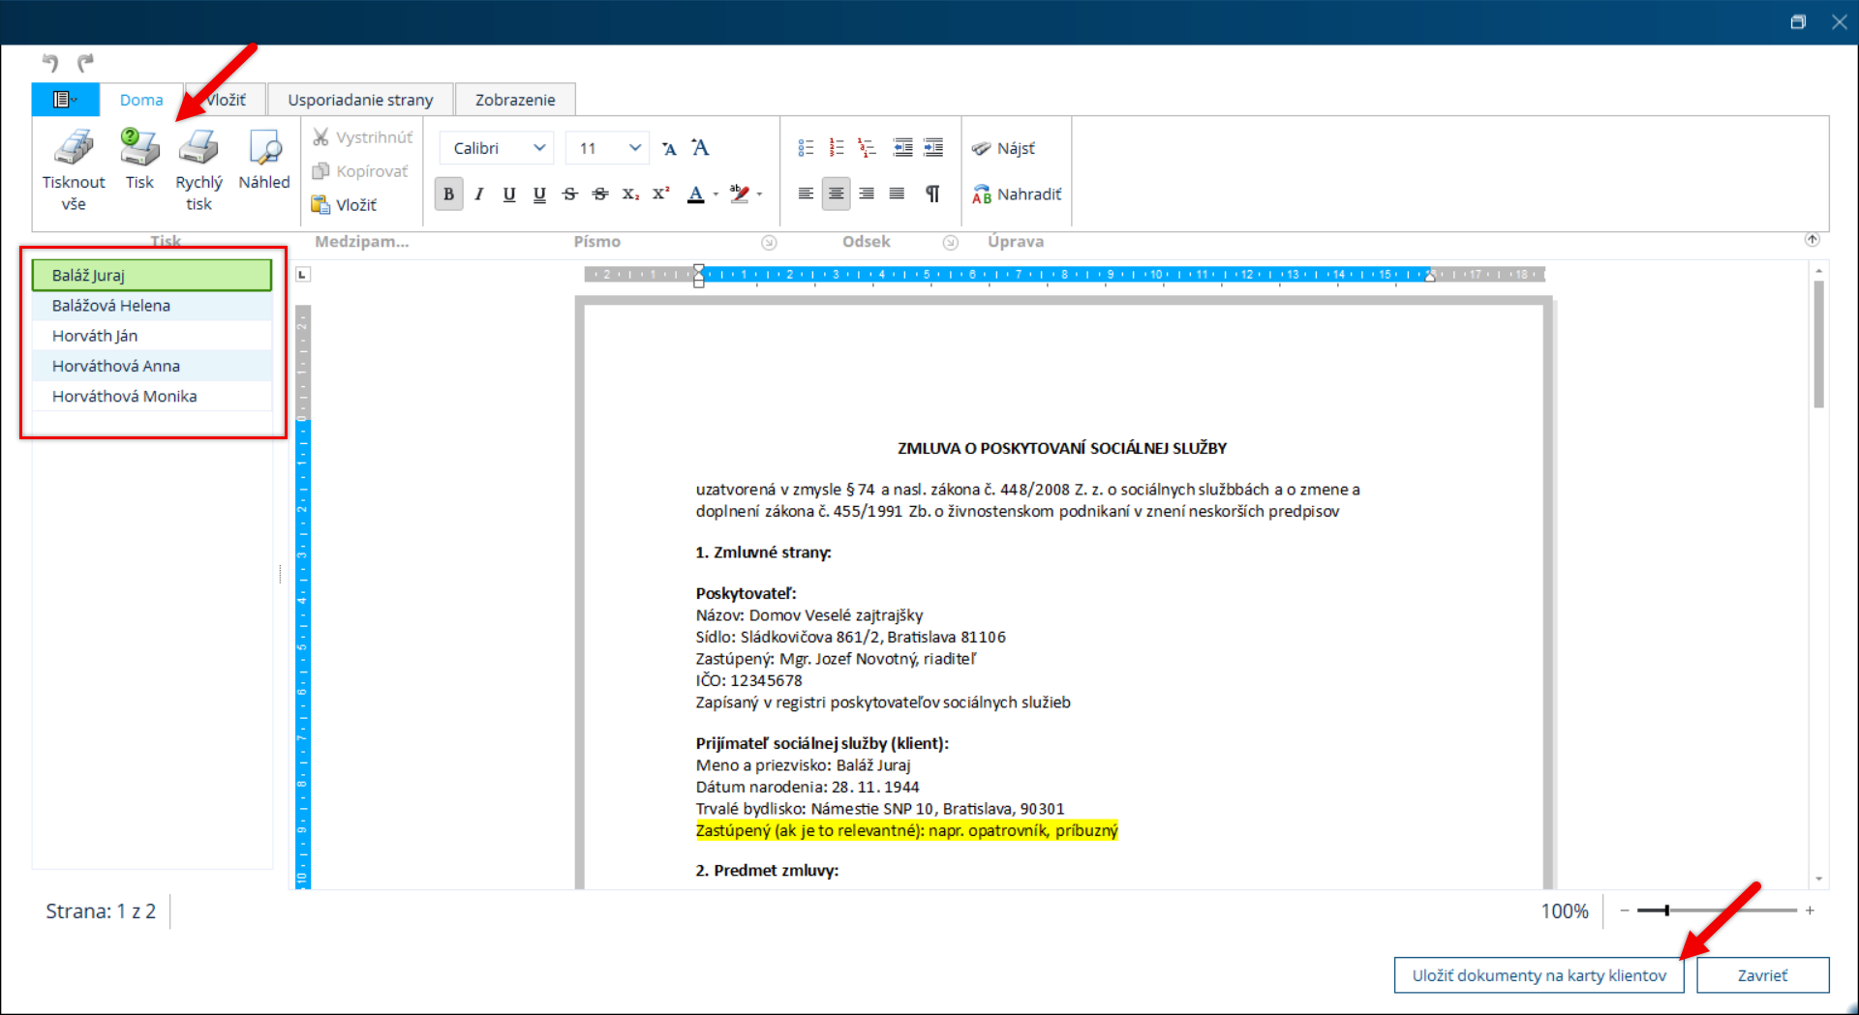Click the undo arrow icon
Screen dimensions: 1859x1015
click(50, 63)
